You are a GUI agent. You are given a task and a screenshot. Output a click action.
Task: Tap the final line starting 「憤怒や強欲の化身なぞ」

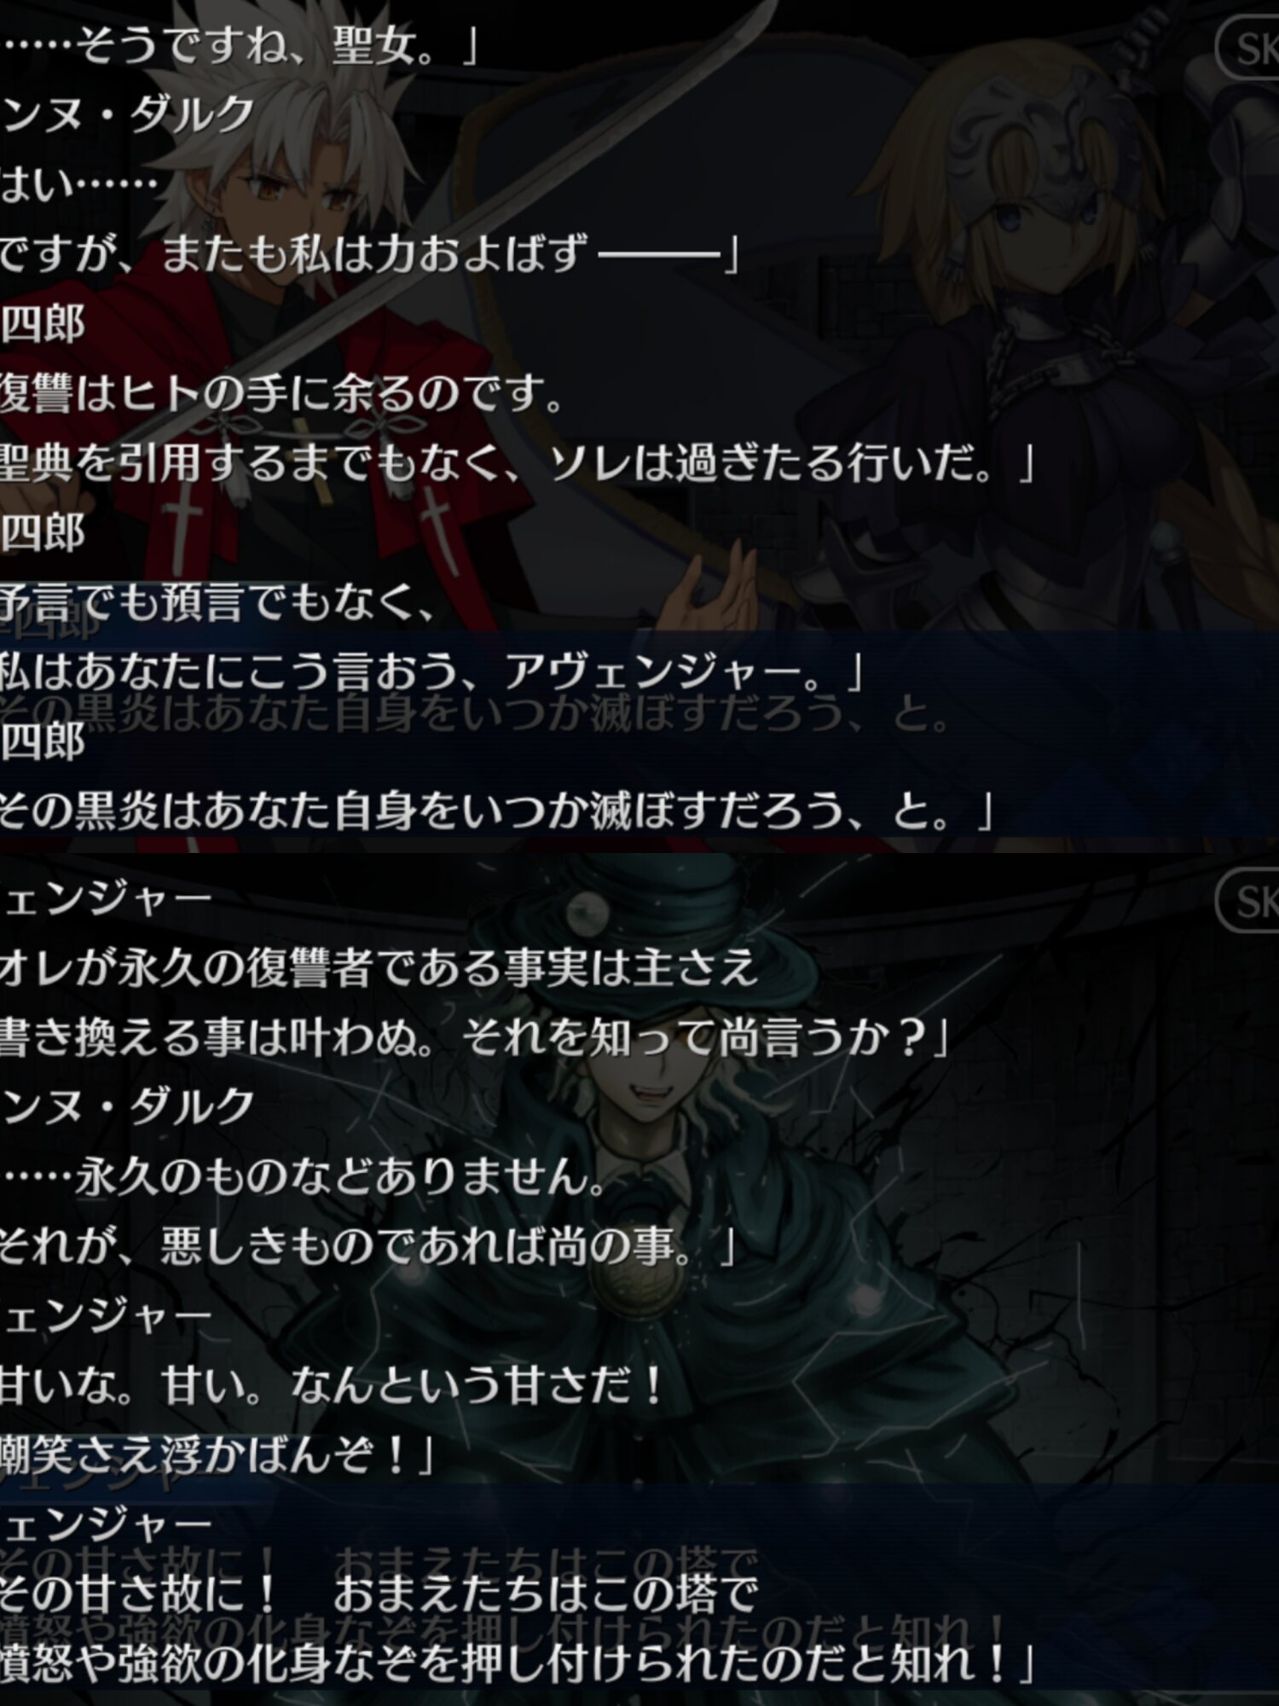517,1664
